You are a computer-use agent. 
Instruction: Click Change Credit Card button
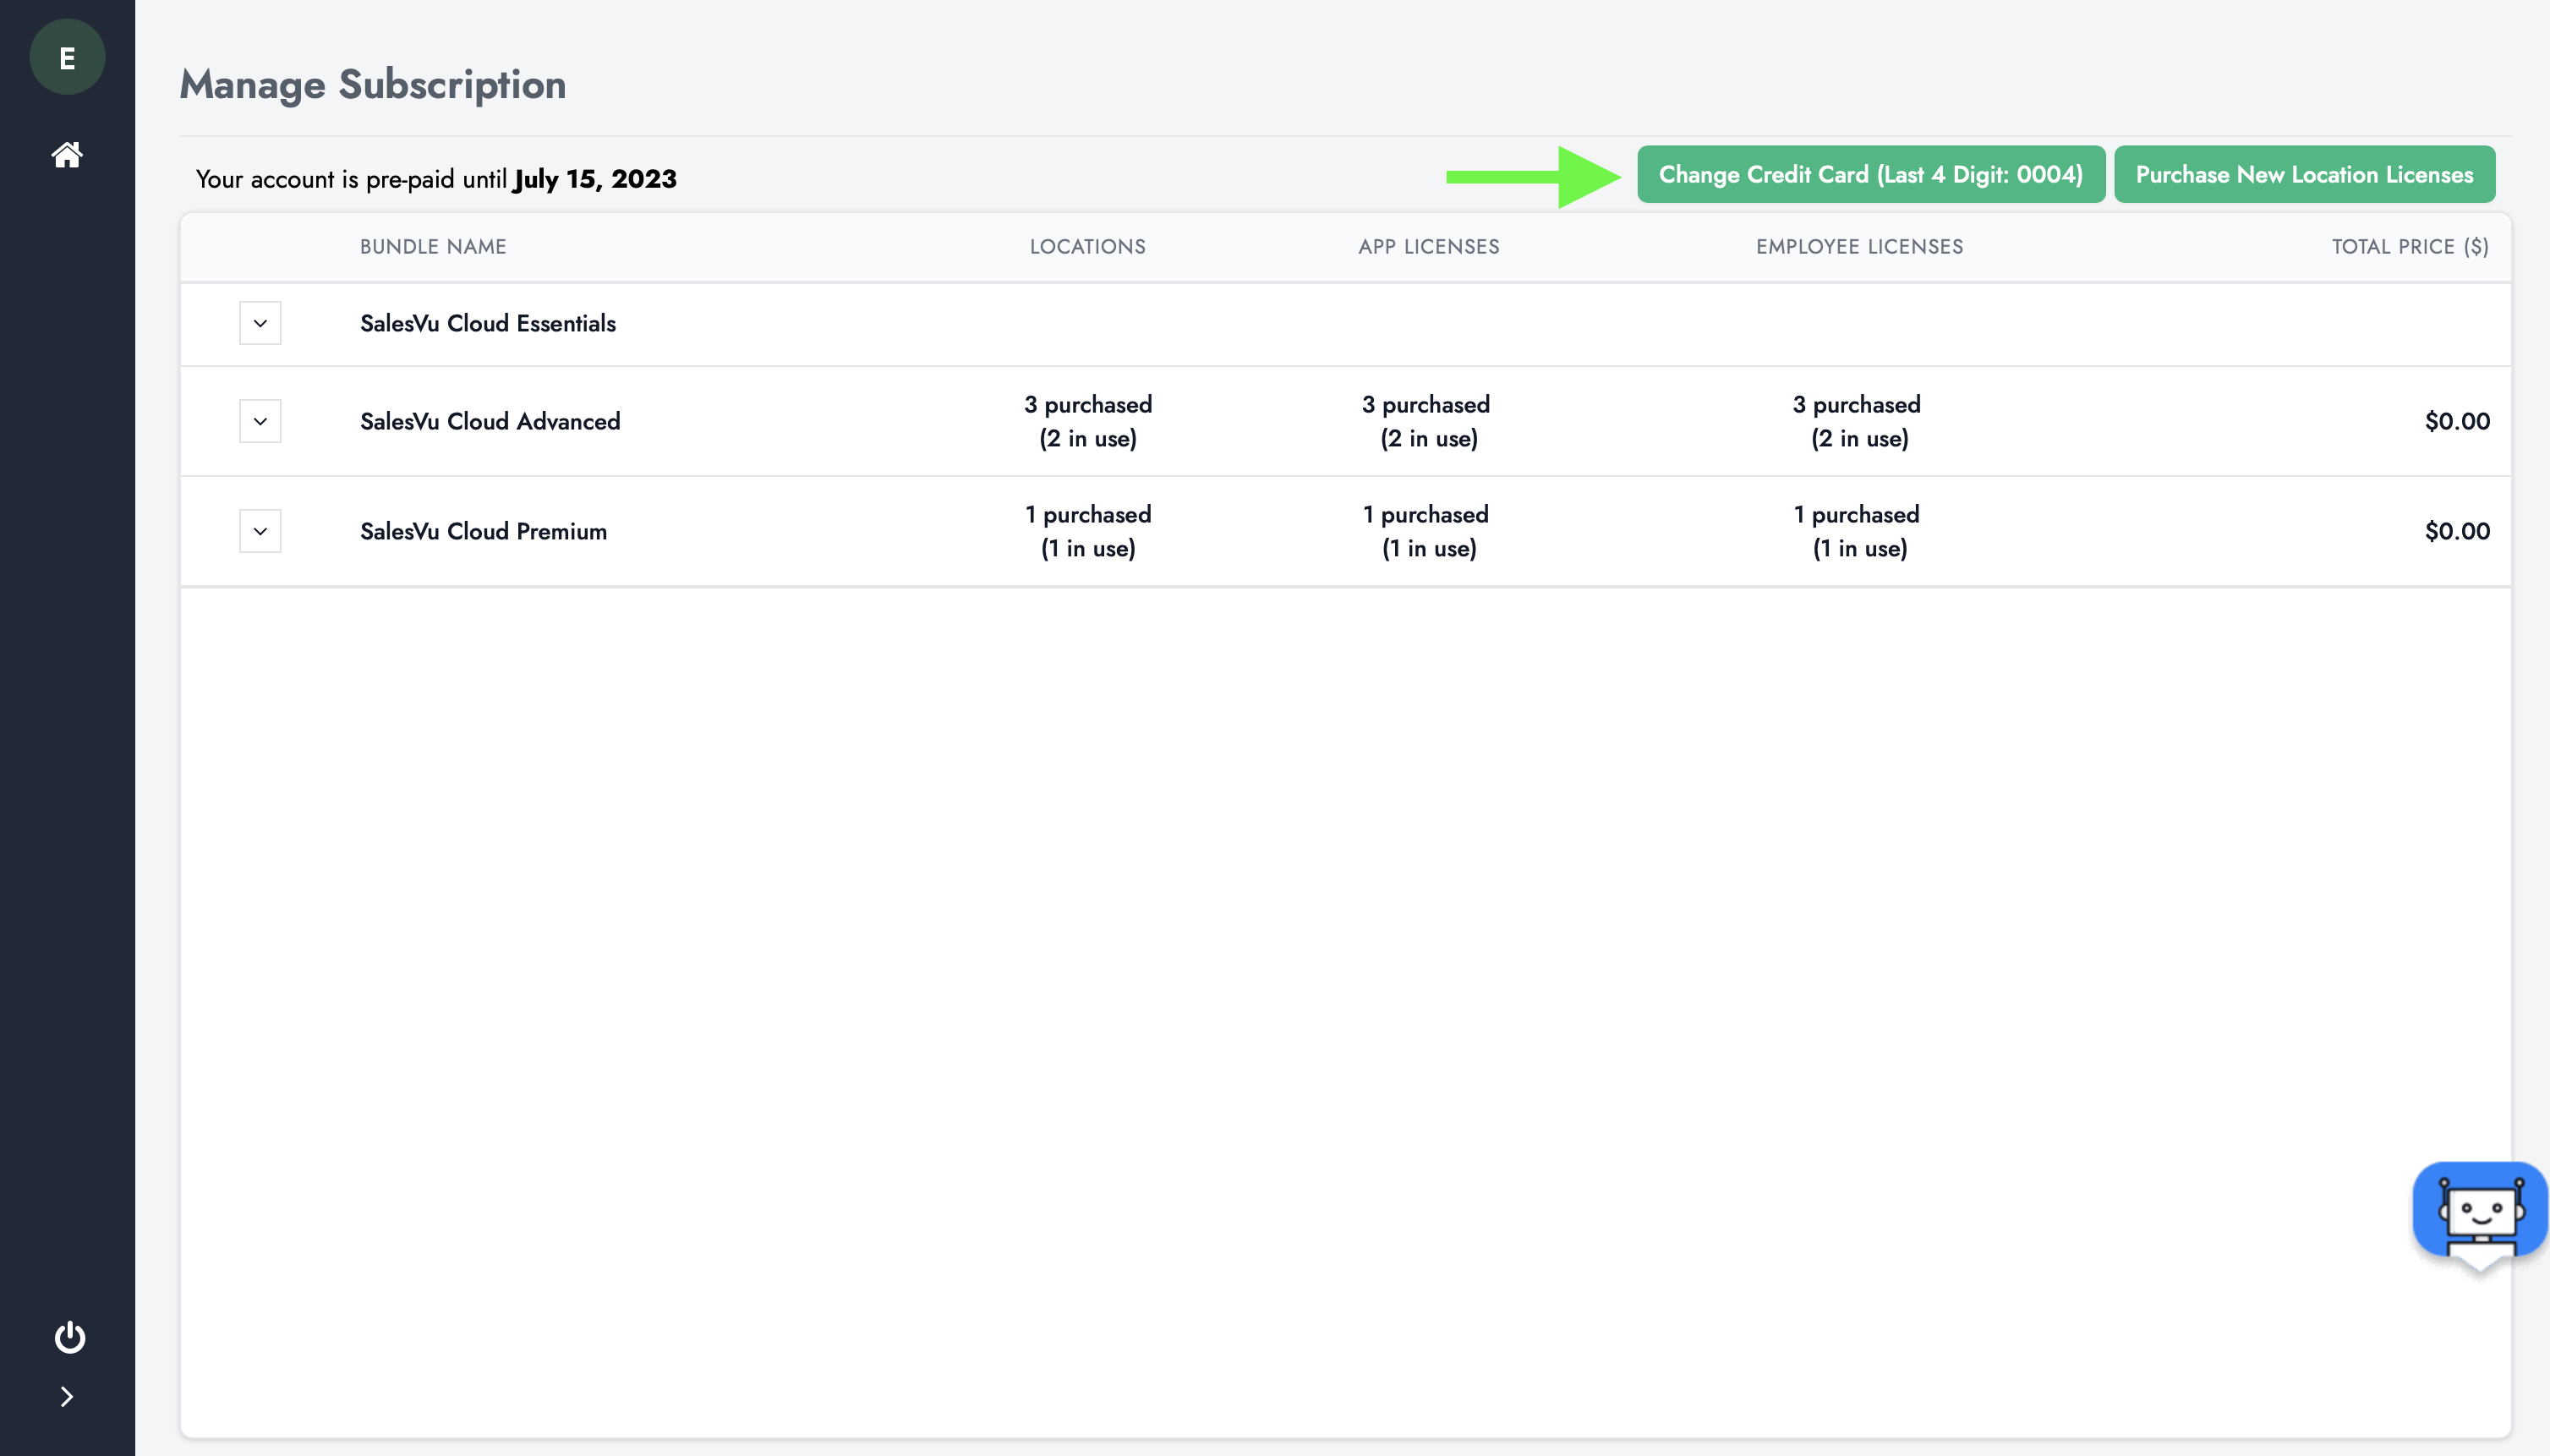tap(1870, 175)
